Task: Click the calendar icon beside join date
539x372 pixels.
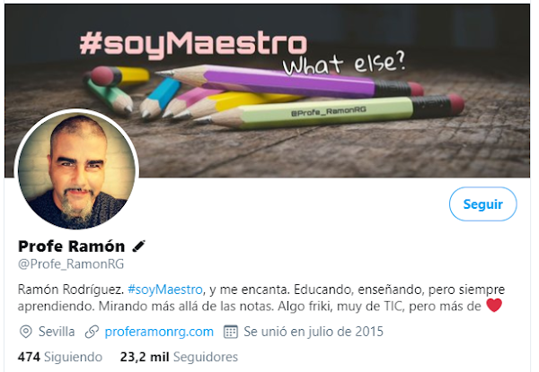Action: click(231, 332)
